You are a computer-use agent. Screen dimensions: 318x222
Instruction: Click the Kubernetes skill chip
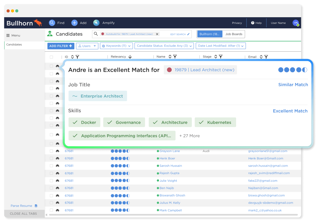pyautogui.click(x=215, y=122)
